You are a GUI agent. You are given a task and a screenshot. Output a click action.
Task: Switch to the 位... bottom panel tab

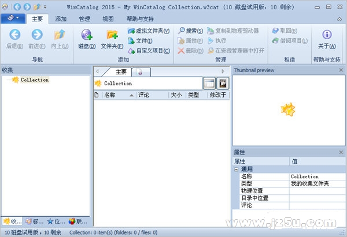tap(56, 221)
